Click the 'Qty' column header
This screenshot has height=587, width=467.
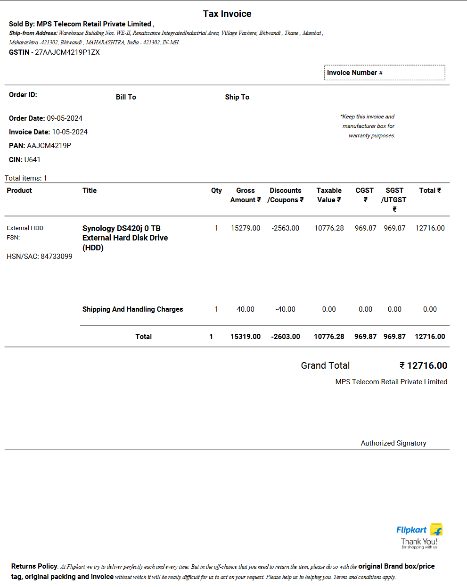point(216,190)
